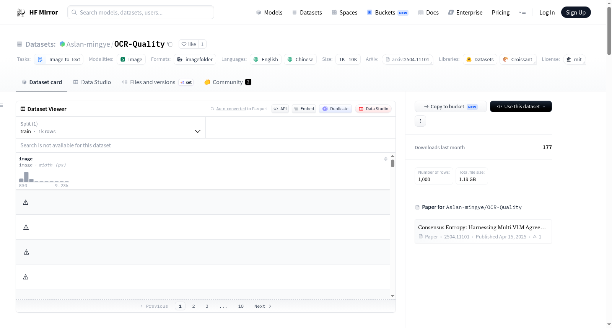Open the API button in Dataset Viewer
Image resolution: width=612 pixels, height=328 pixels.
click(280, 109)
